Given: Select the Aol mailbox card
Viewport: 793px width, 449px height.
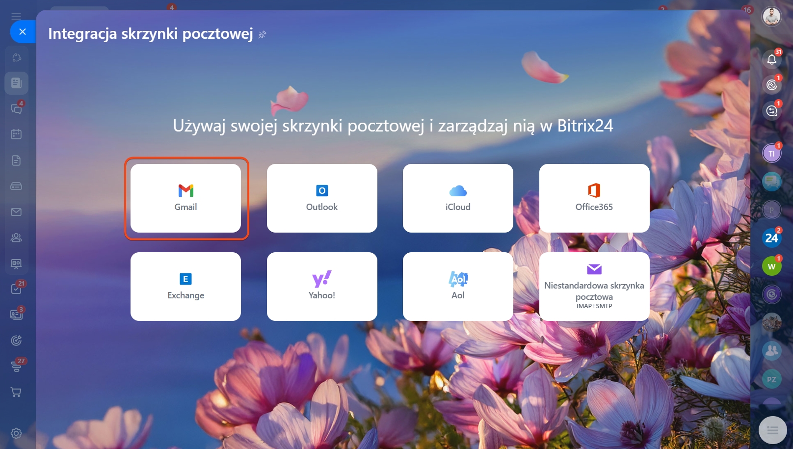Looking at the screenshot, I should click(458, 287).
